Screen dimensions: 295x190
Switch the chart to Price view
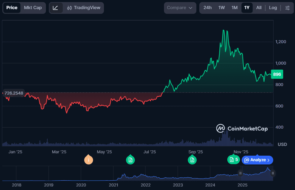point(12,8)
